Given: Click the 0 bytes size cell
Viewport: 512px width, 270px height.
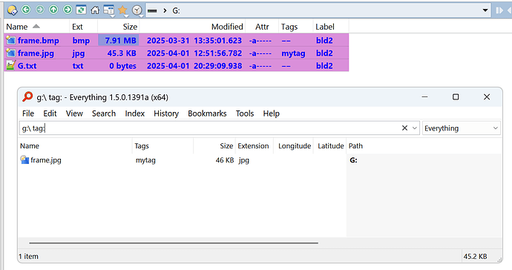Looking at the screenshot, I should [122, 66].
